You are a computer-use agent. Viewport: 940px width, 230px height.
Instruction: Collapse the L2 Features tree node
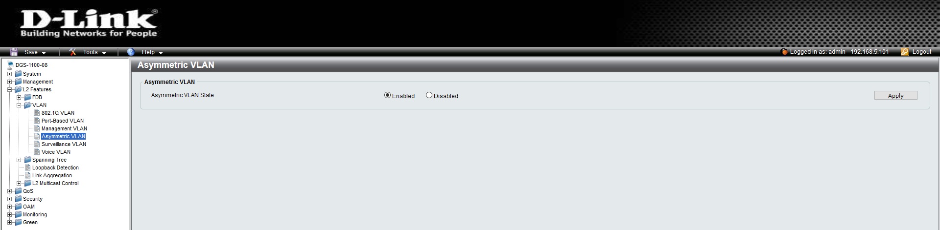tap(9, 89)
